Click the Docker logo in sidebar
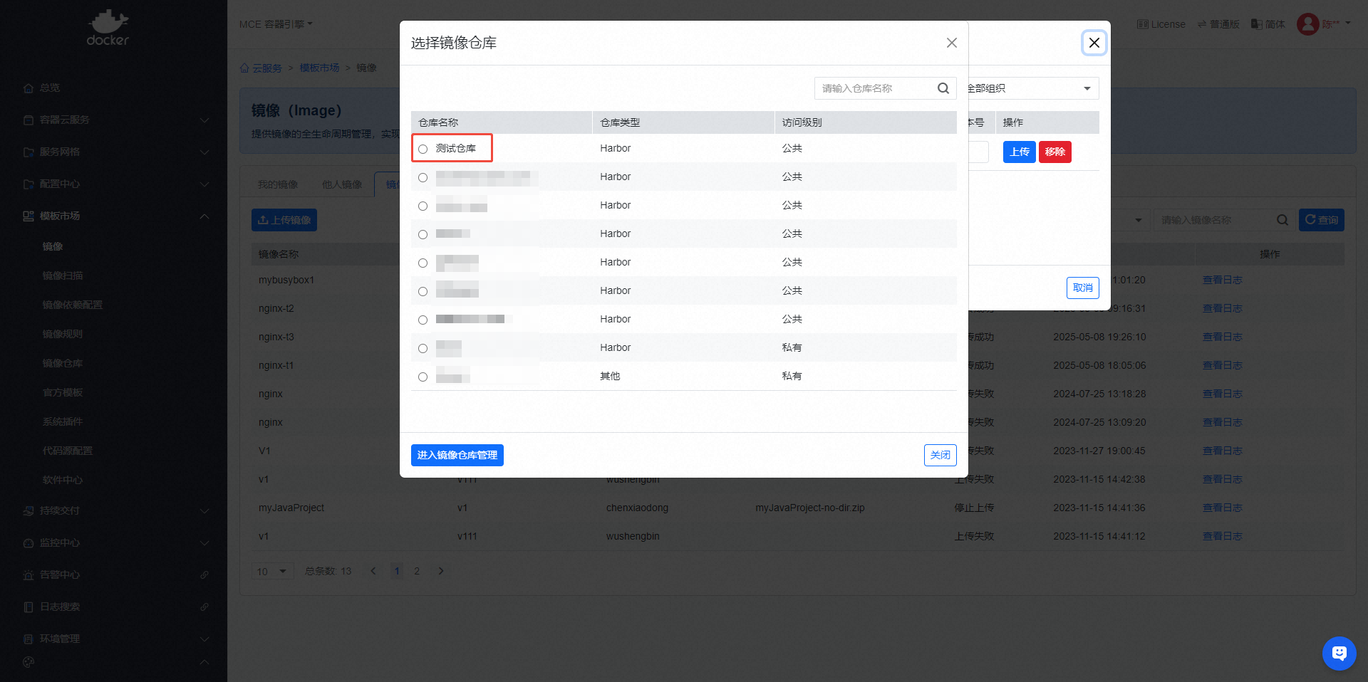 (108, 28)
